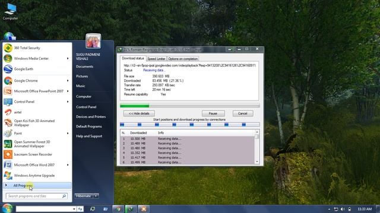Open Computer from Start menu right pane

[84, 96]
